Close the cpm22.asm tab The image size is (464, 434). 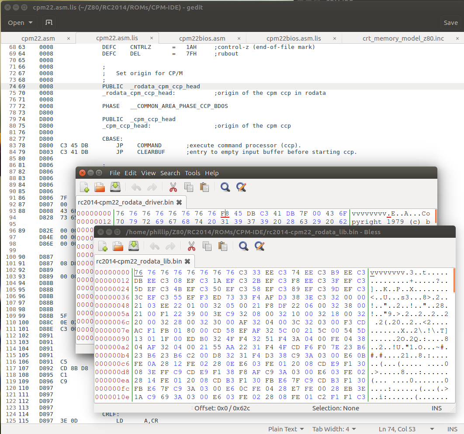pyautogui.click(x=69, y=38)
